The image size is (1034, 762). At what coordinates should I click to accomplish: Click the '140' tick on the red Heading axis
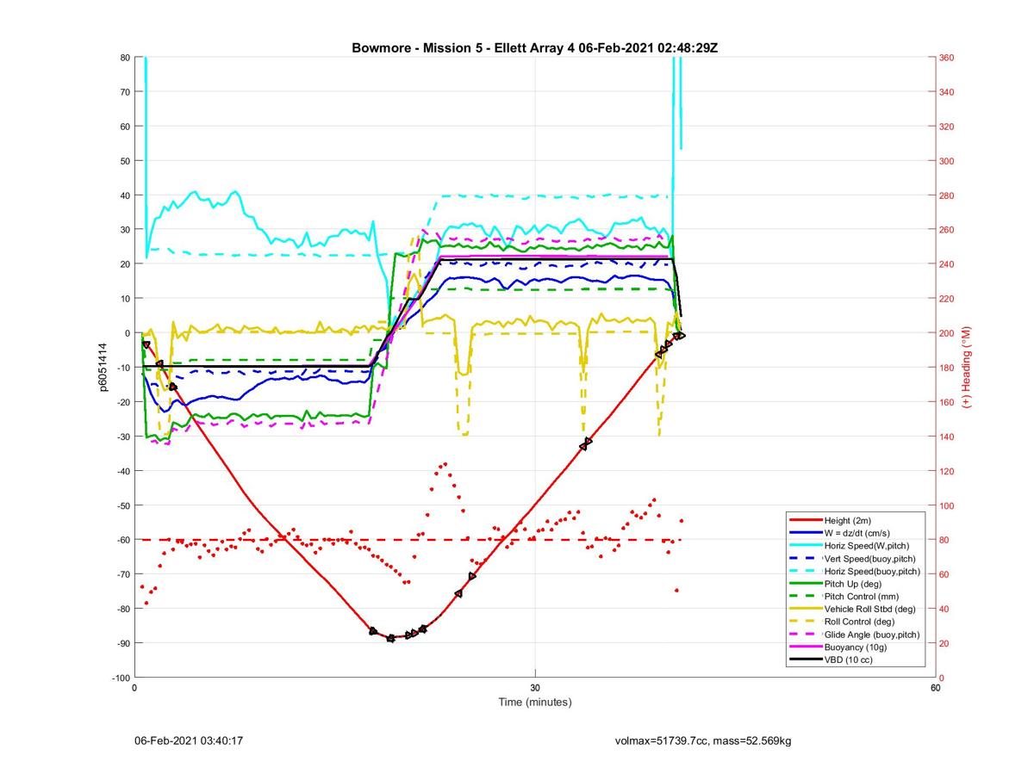pyautogui.click(x=947, y=437)
